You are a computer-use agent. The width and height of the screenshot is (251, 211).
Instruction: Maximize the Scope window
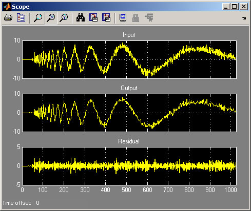(234, 7)
